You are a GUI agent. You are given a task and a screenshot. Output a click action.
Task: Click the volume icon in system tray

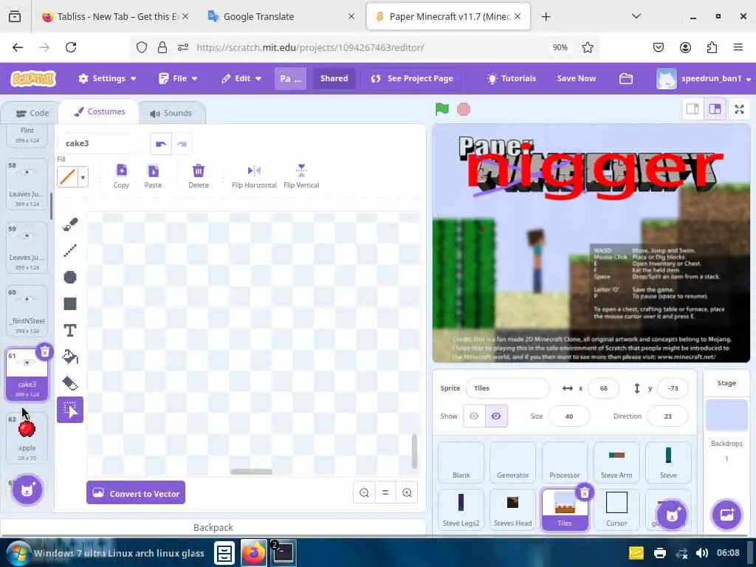click(702, 553)
